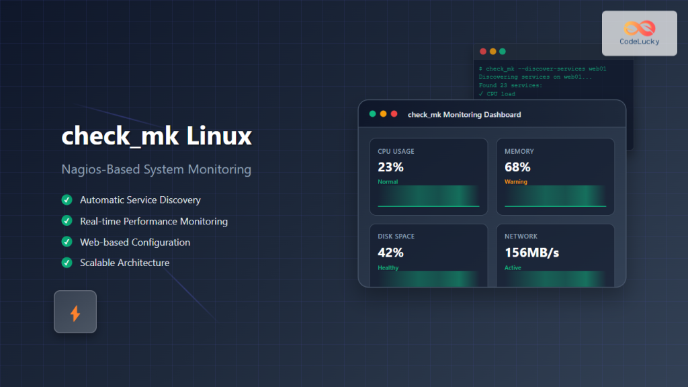Viewport: 688px width, 387px height.
Task: Click the lightning bolt icon
Action: pos(75,312)
